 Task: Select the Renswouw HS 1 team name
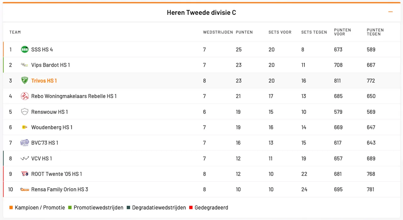(x=49, y=112)
